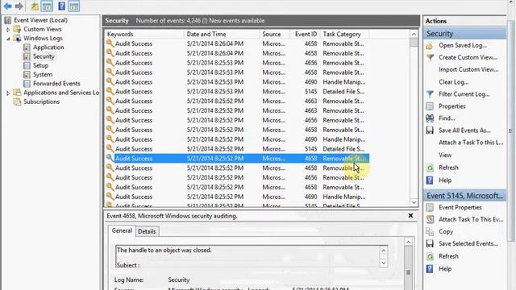516x290 pixels.
Task: Click the Custom Views folder icon
Action: [17, 29]
